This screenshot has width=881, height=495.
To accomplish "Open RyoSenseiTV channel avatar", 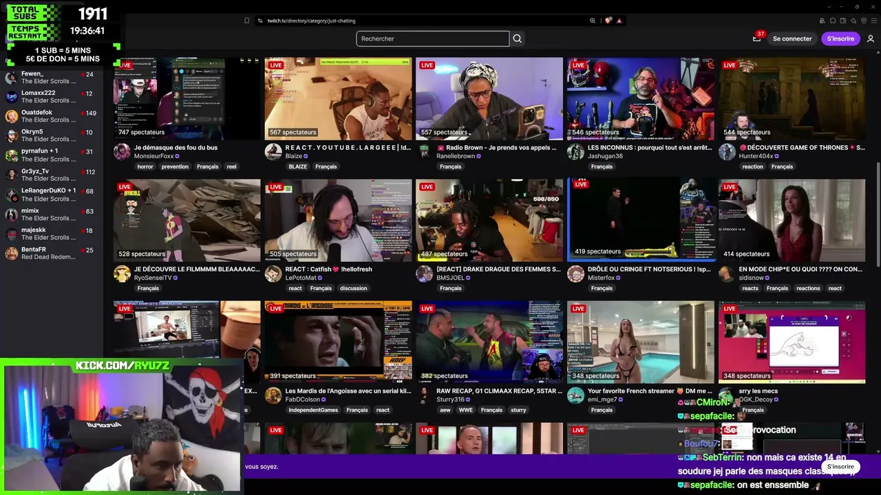I will click(122, 274).
